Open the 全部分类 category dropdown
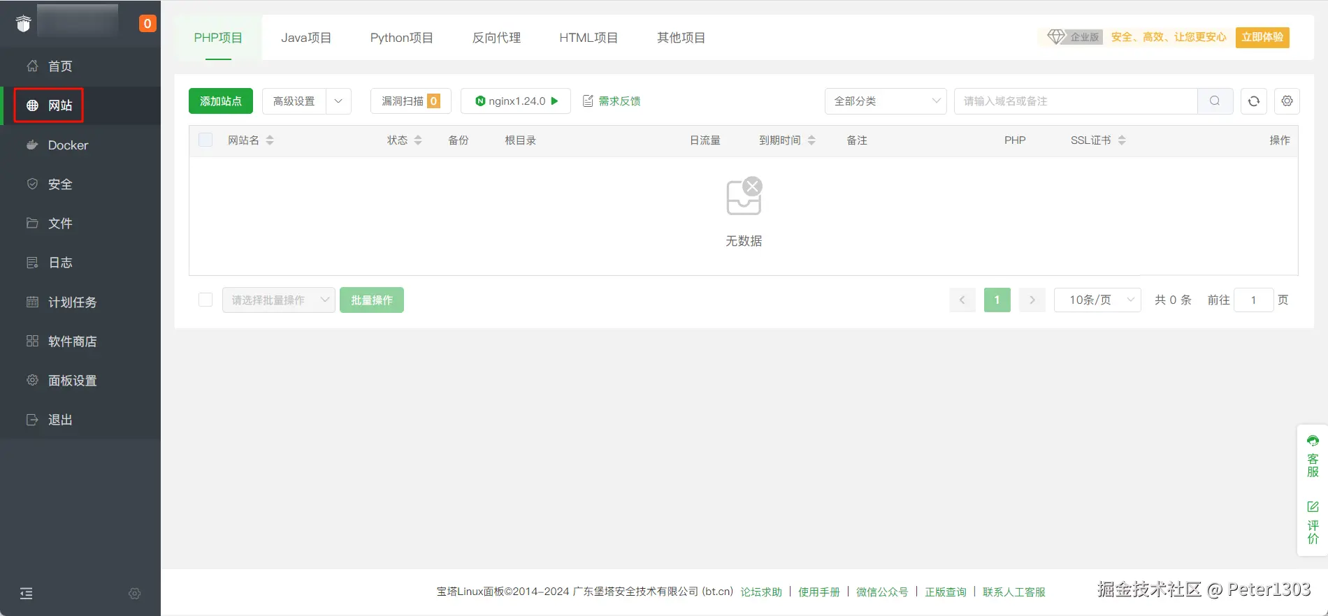1328x616 pixels. (886, 101)
